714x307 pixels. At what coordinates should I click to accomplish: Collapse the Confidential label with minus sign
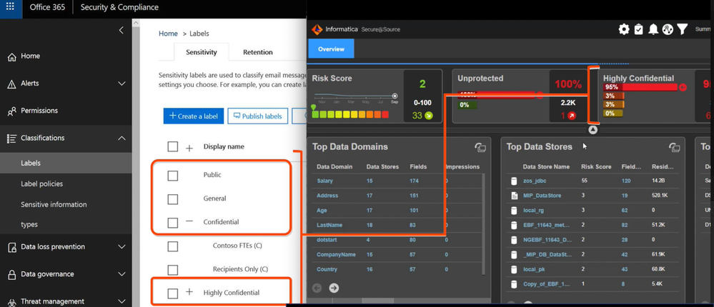pos(189,221)
